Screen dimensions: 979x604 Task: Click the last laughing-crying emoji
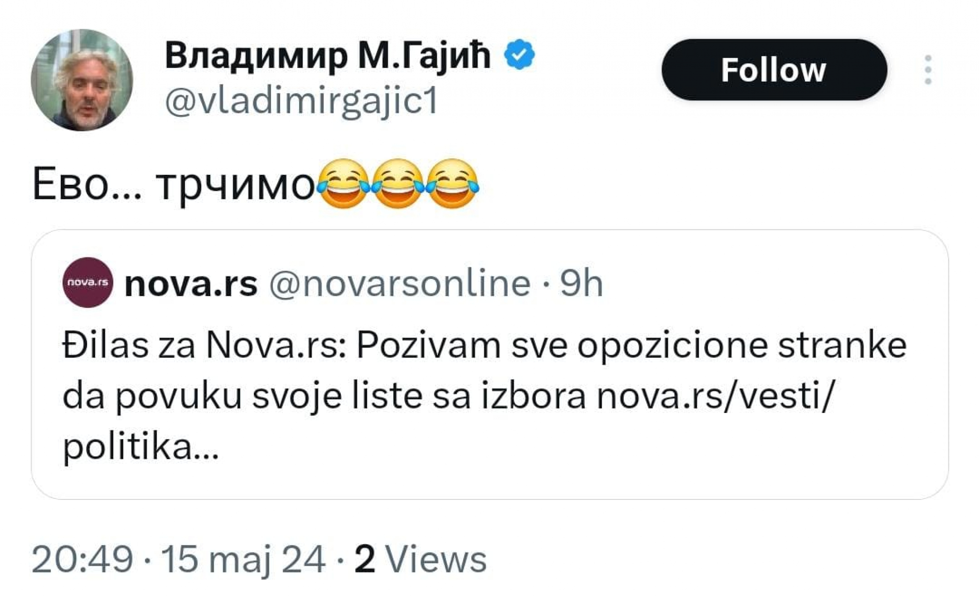(452, 183)
